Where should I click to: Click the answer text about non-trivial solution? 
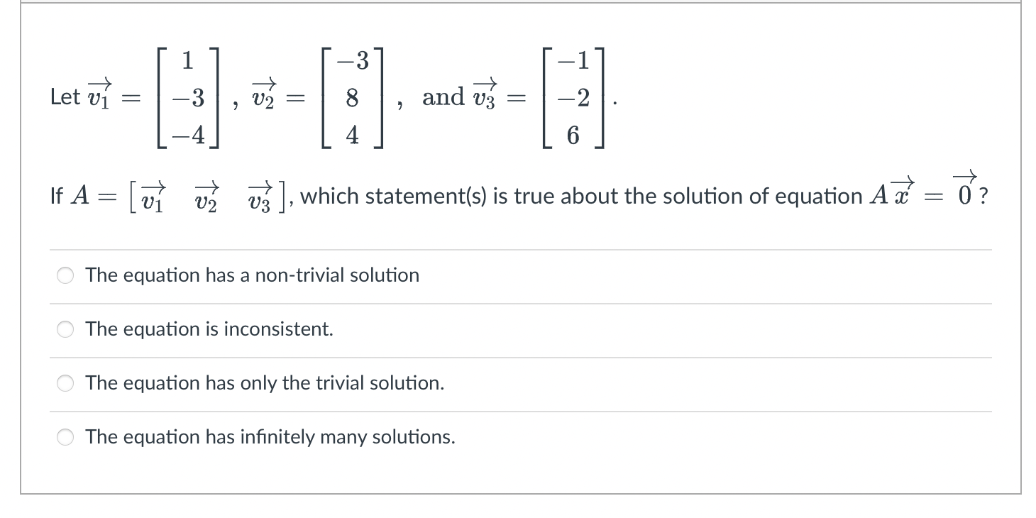251,275
